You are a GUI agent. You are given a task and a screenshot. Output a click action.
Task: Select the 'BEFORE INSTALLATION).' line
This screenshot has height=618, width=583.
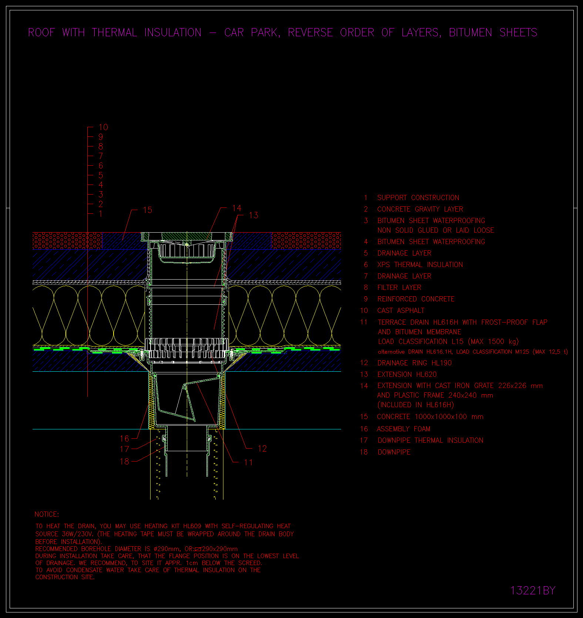tap(68, 542)
